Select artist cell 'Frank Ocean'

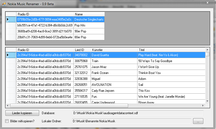pos(114,73)
